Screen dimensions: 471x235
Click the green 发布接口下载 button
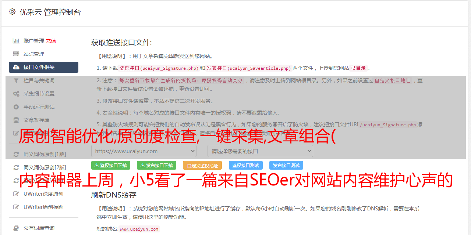click(156, 165)
